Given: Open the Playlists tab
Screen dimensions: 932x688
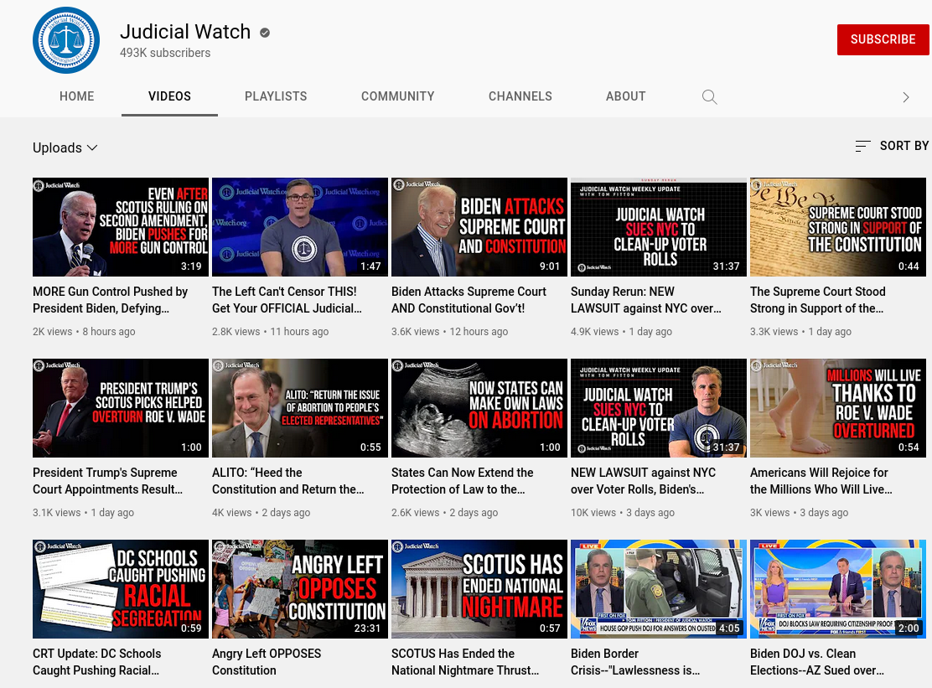Looking at the screenshot, I should pyautogui.click(x=276, y=96).
